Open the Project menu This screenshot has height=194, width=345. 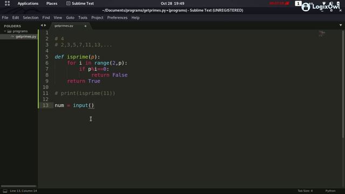click(x=97, y=18)
